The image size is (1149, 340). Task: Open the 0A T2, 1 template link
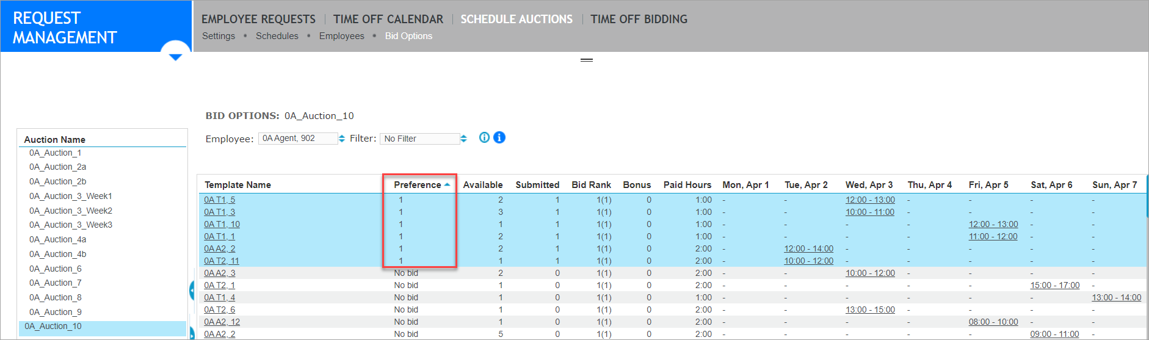pos(220,285)
